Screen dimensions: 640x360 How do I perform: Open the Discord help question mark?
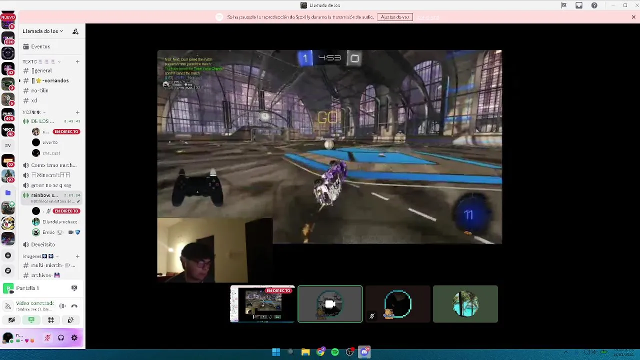pos(594,5)
